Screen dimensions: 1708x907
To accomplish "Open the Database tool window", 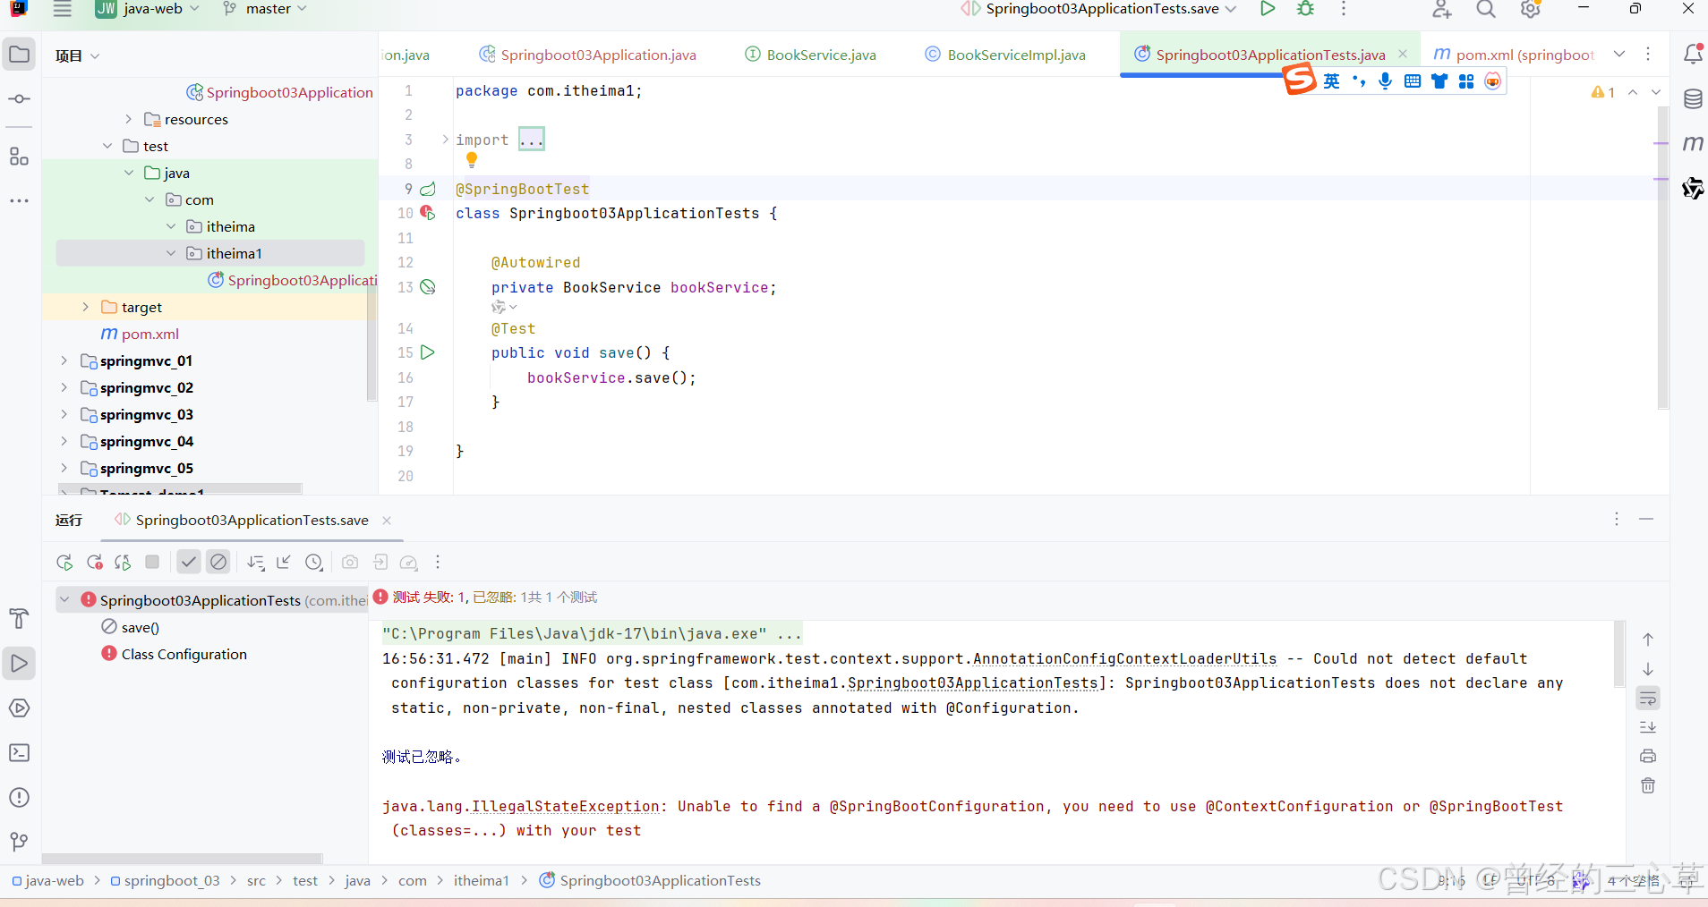I will pos(1693,99).
